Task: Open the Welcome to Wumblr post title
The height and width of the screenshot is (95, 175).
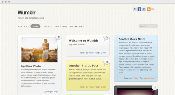Action: pyautogui.click(x=83, y=41)
